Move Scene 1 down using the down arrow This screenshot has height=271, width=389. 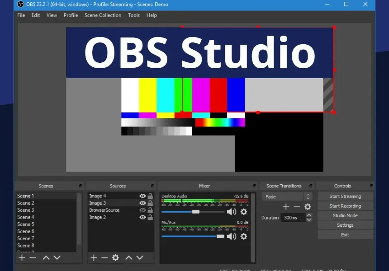tap(57, 257)
